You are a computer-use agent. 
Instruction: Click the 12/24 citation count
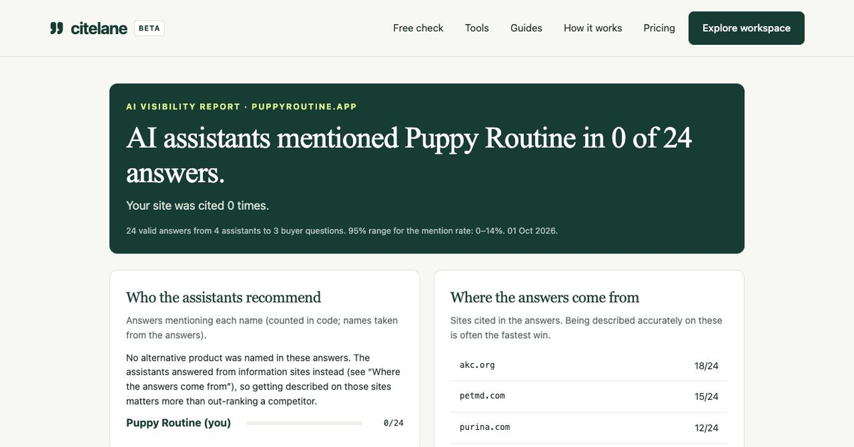point(707,428)
